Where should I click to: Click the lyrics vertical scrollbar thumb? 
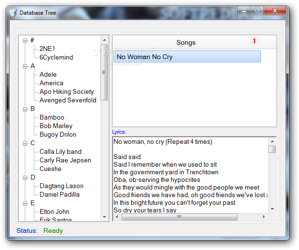click(272, 149)
